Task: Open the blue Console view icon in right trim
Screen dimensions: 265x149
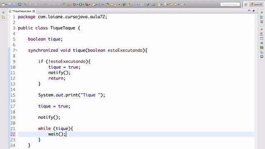Action: [262, 57]
